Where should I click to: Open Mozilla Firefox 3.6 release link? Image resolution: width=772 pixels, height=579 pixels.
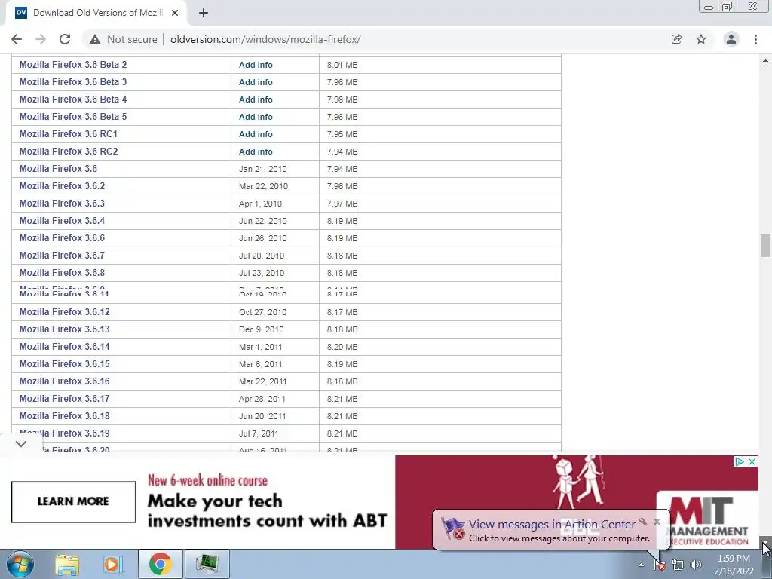pos(58,168)
